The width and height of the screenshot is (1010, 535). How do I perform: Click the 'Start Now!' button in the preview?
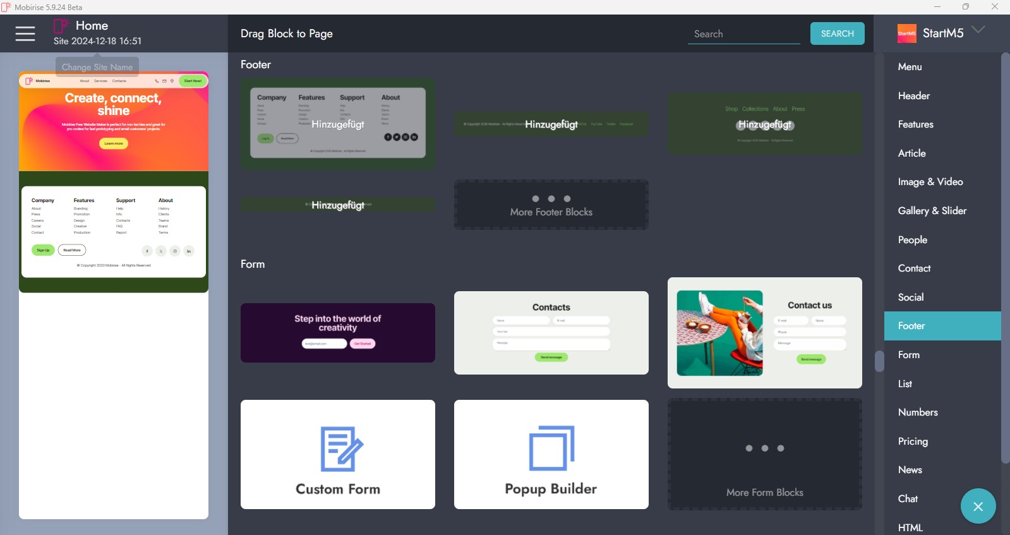click(193, 81)
